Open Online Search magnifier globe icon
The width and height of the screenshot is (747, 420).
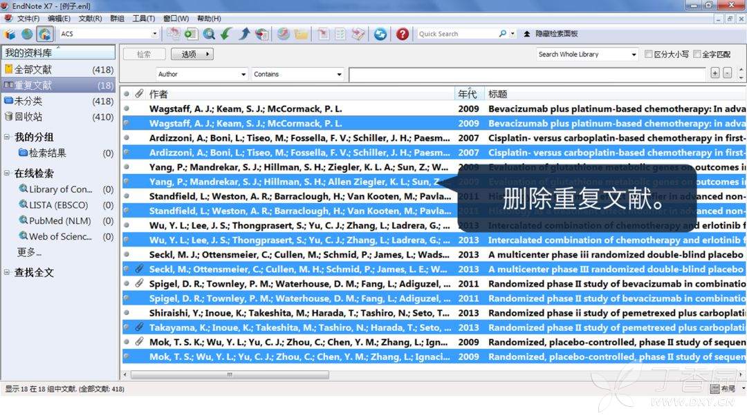[x=209, y=34]
